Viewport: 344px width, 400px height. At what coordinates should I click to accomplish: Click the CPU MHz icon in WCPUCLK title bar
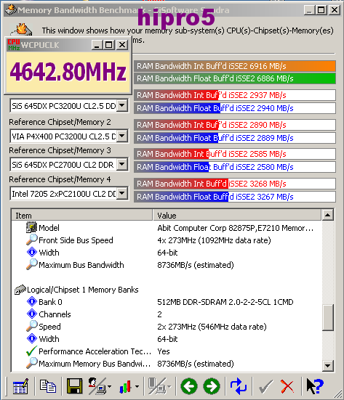[x=14, y=45]
